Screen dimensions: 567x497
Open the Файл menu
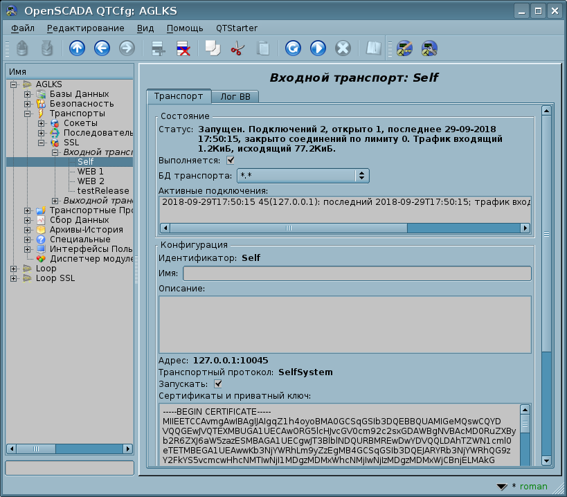[22, 28]
